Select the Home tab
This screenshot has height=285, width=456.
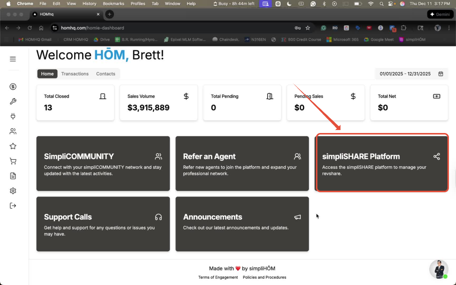click(47, 74)
